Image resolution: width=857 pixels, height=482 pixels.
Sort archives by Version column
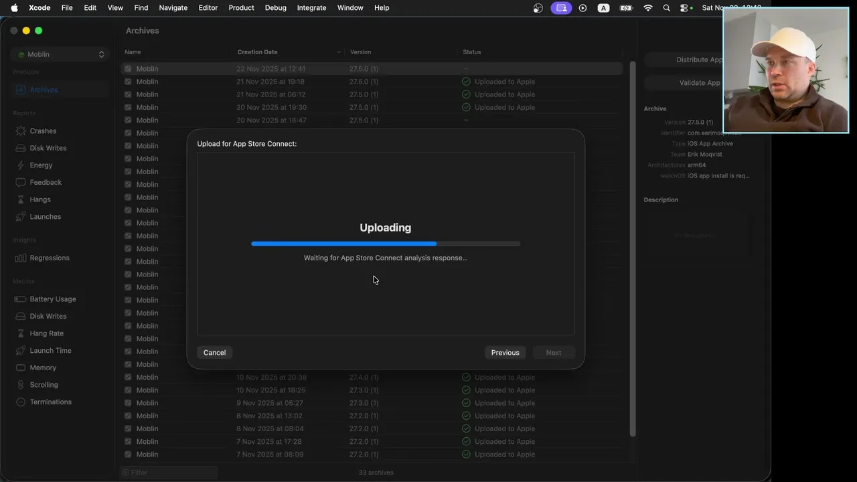(x=402, y=52)
